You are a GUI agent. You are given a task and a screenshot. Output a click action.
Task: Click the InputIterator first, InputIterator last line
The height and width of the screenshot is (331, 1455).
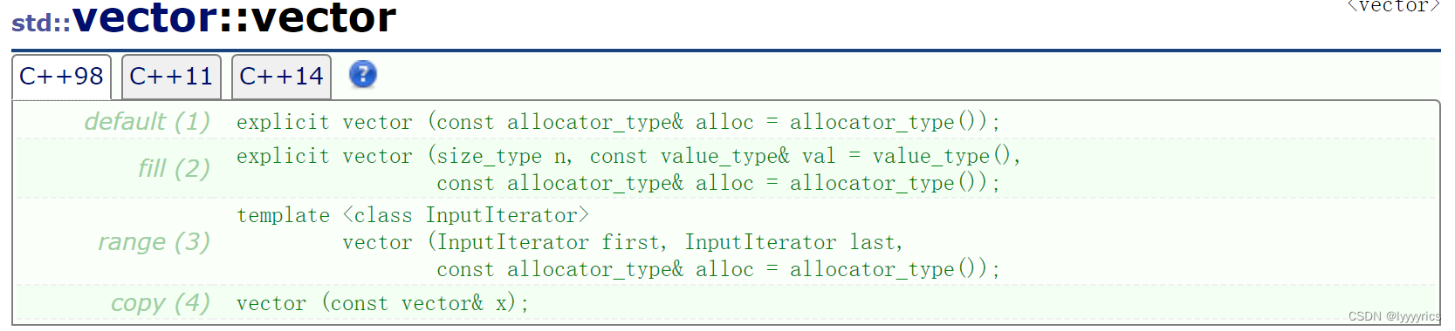622,242
